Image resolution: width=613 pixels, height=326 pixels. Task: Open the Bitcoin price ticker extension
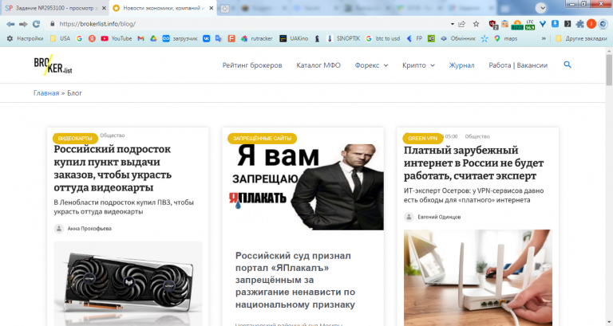[x=517, y=25]
